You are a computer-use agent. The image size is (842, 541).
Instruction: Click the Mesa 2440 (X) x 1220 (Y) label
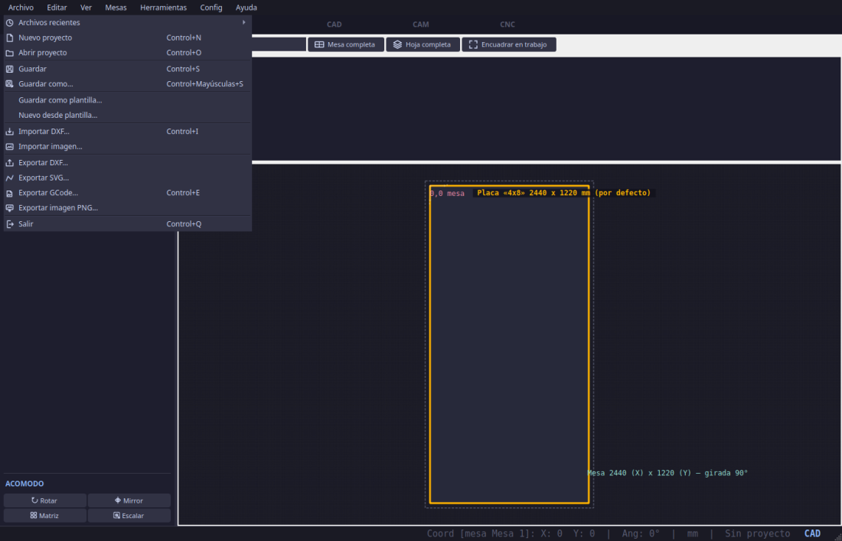(667, 473)
